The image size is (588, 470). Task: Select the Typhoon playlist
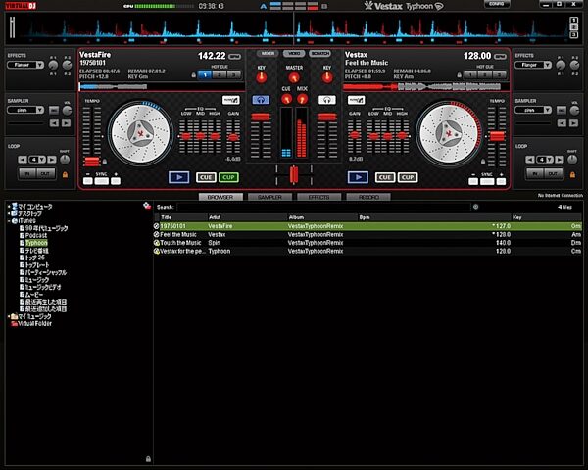36,243
